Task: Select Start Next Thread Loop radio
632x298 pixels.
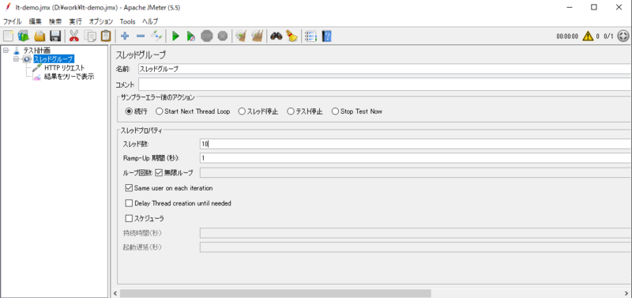Action: click(160, 111)
